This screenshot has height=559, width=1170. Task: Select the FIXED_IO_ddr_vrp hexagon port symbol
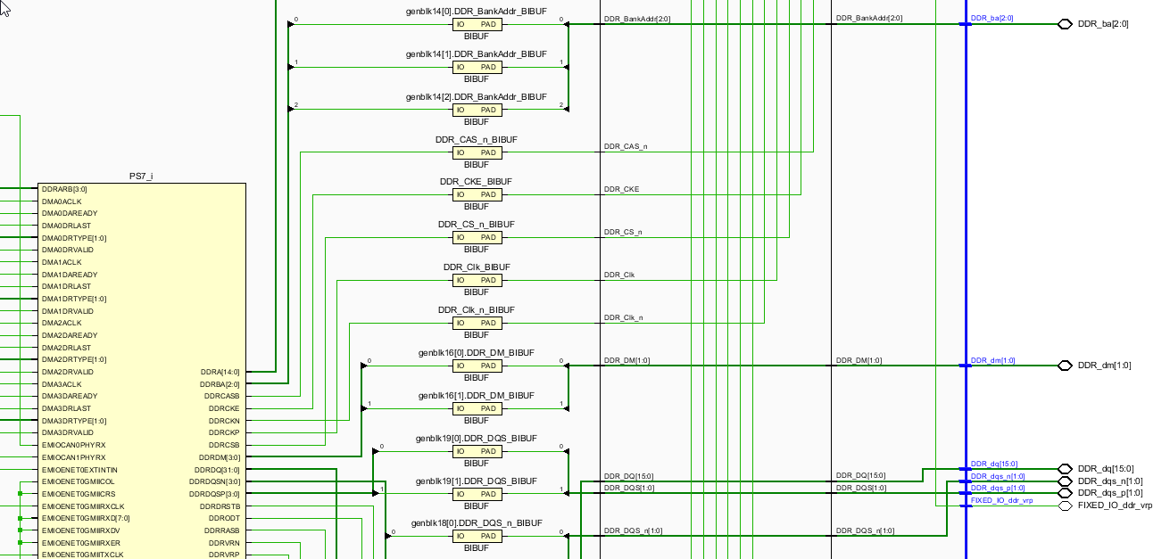point(1064,506)
